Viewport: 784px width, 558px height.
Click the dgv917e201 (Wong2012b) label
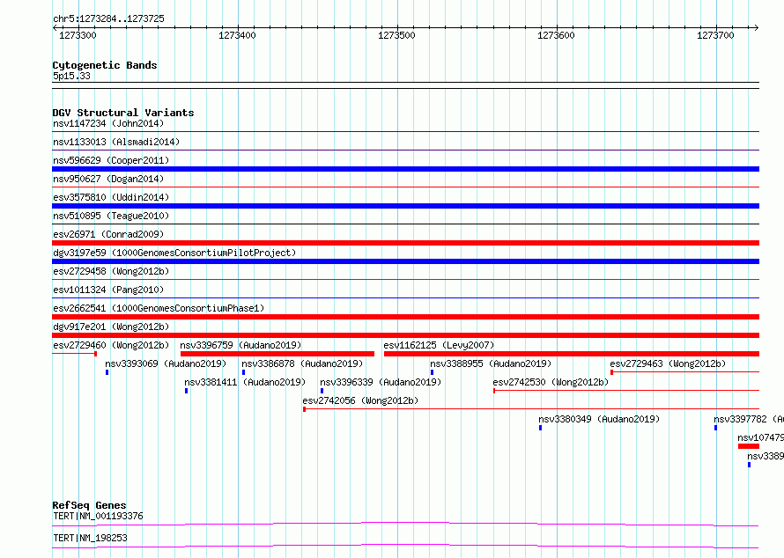click(111, 327)
